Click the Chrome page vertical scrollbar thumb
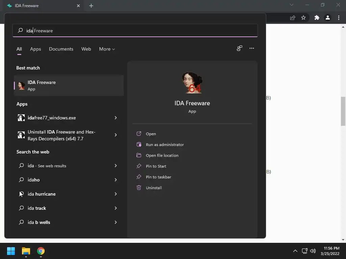This screenshot has height=259, width=346. (x=343, y=111)
